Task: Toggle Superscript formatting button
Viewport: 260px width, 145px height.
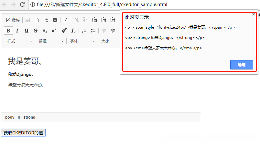Action: [x=54, y=31]
